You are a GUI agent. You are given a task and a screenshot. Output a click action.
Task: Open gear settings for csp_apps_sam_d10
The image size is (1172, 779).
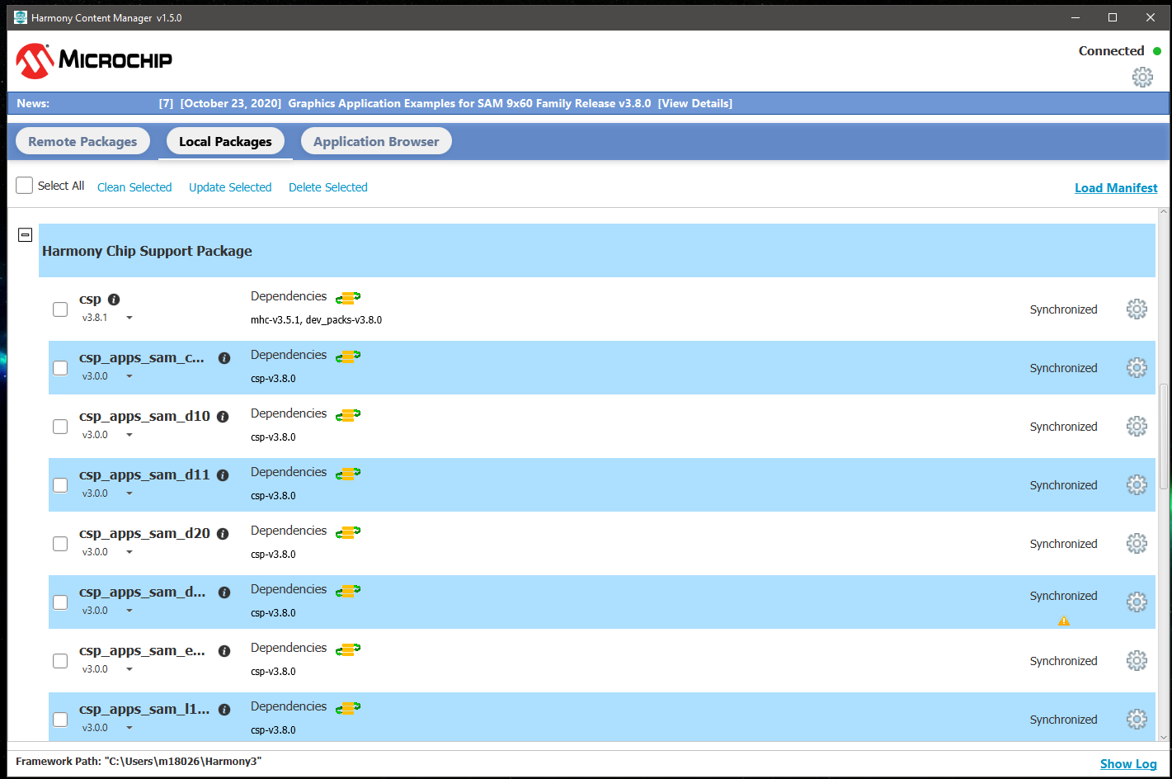1137,427
